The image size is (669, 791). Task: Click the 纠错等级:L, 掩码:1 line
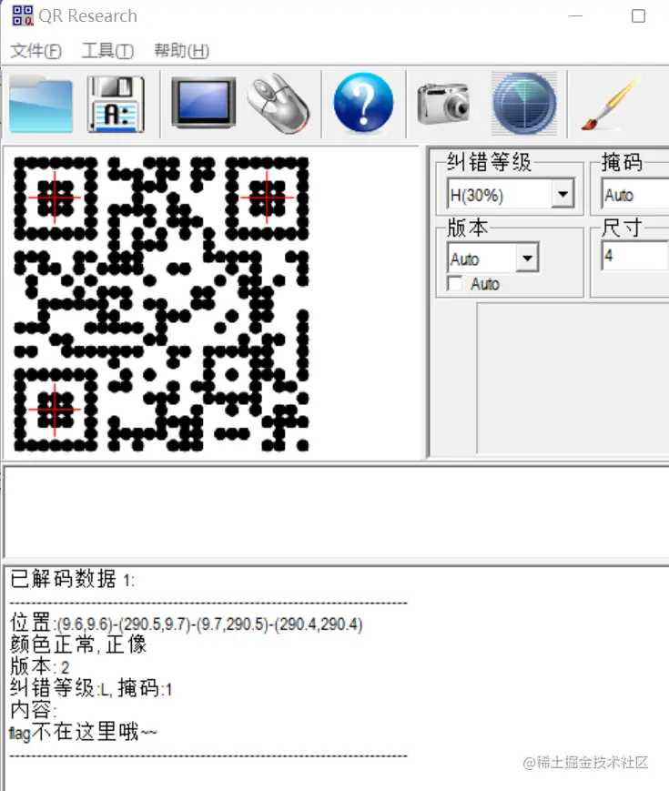click(91, 688)
